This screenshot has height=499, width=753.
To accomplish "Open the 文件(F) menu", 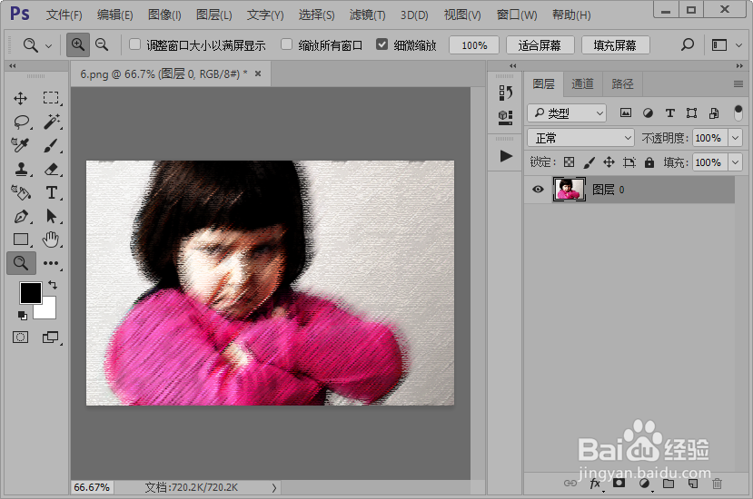I will tap(64, 15).
